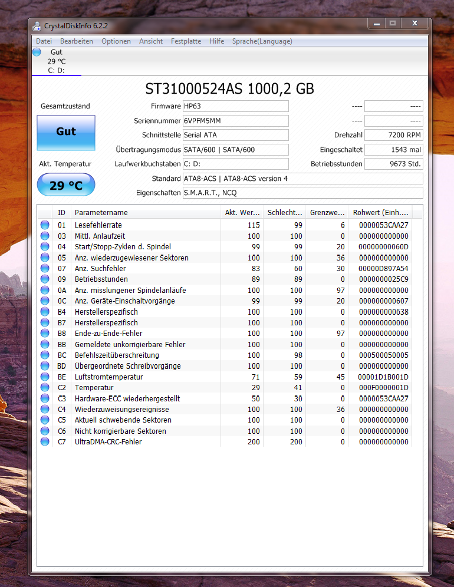Click the status orb for UltraDMA-CRC-Fehler
The width and height of the screenshot is (454, 587).
pyautogui.click(x=45, y=442)
